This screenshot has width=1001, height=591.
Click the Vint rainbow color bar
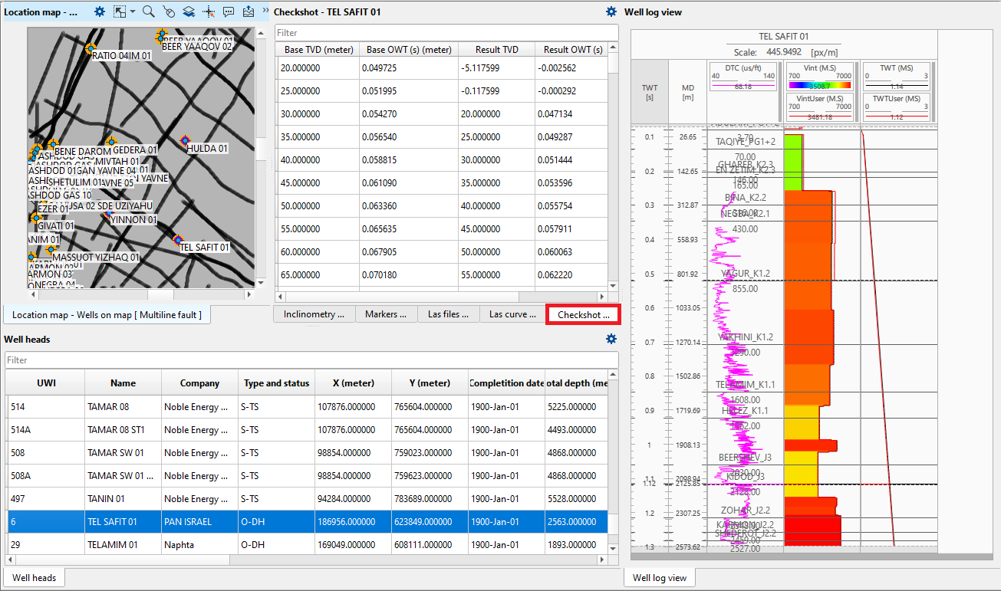(819, 86)
